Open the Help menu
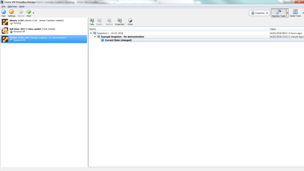The image size is (304, 171). click(22, 6)
